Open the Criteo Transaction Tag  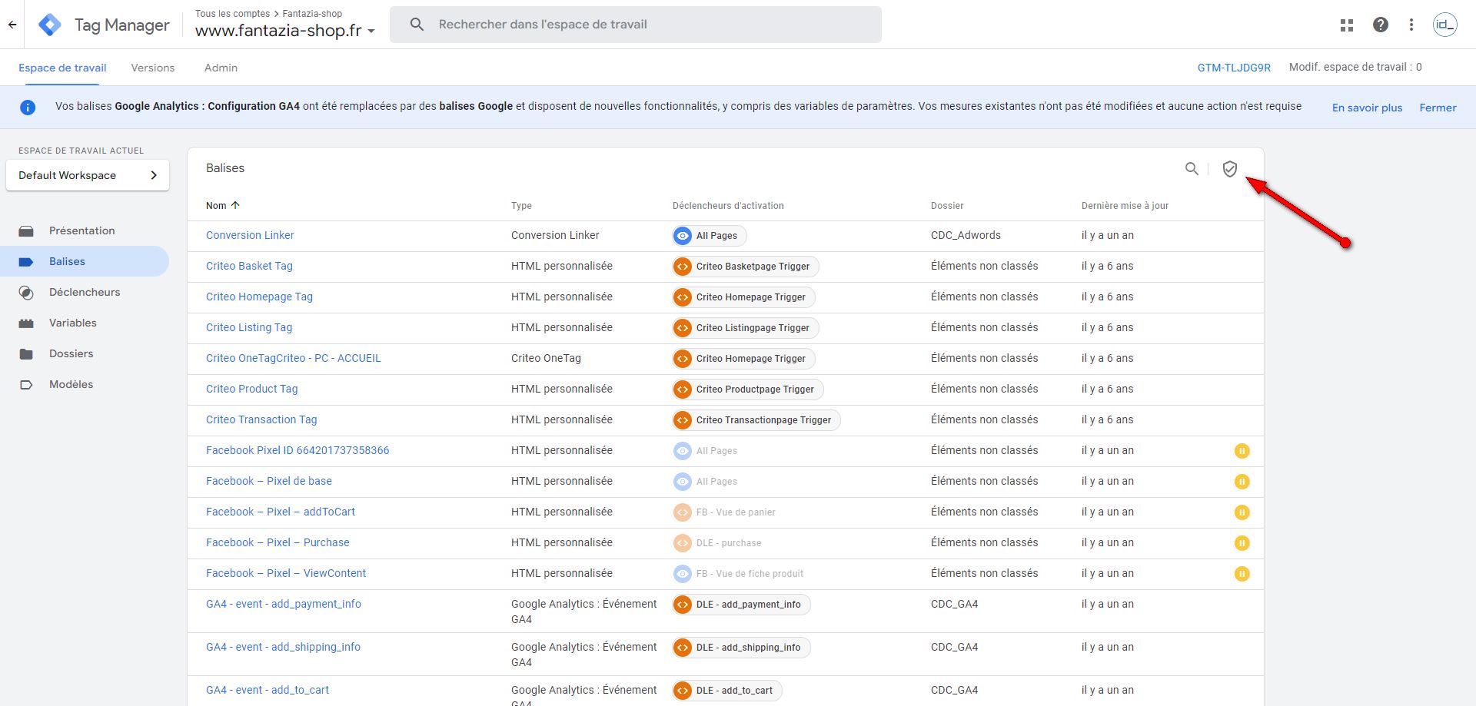pos(261,419)
